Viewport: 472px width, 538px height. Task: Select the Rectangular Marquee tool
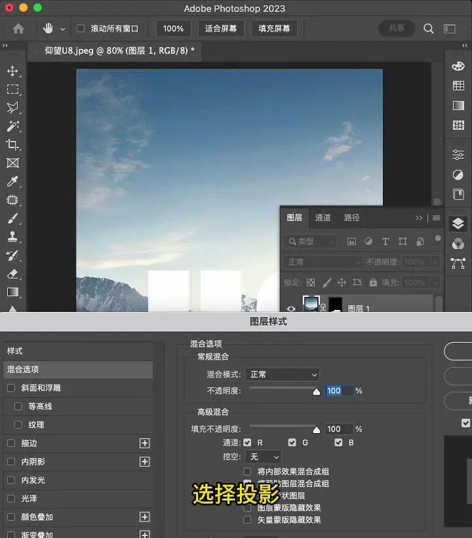pyautogui.click(x=12, y=89)
